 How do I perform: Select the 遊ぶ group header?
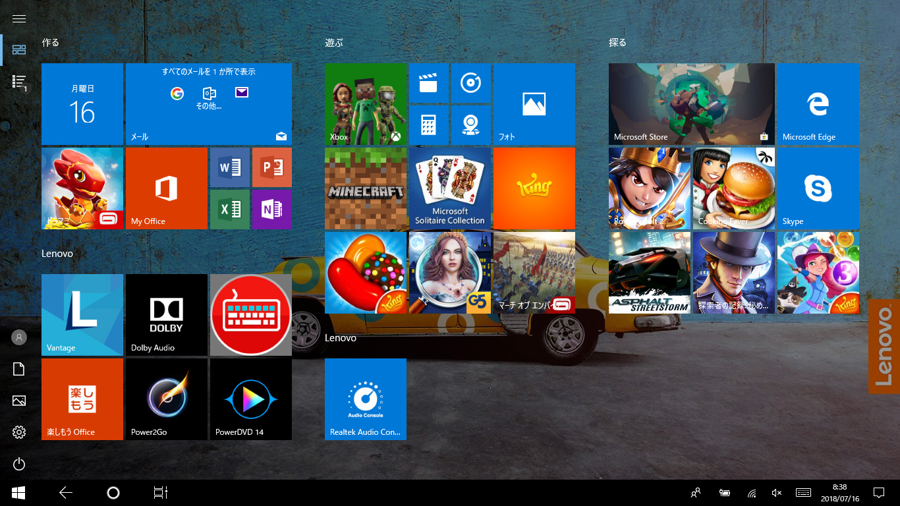coord(334,42)
